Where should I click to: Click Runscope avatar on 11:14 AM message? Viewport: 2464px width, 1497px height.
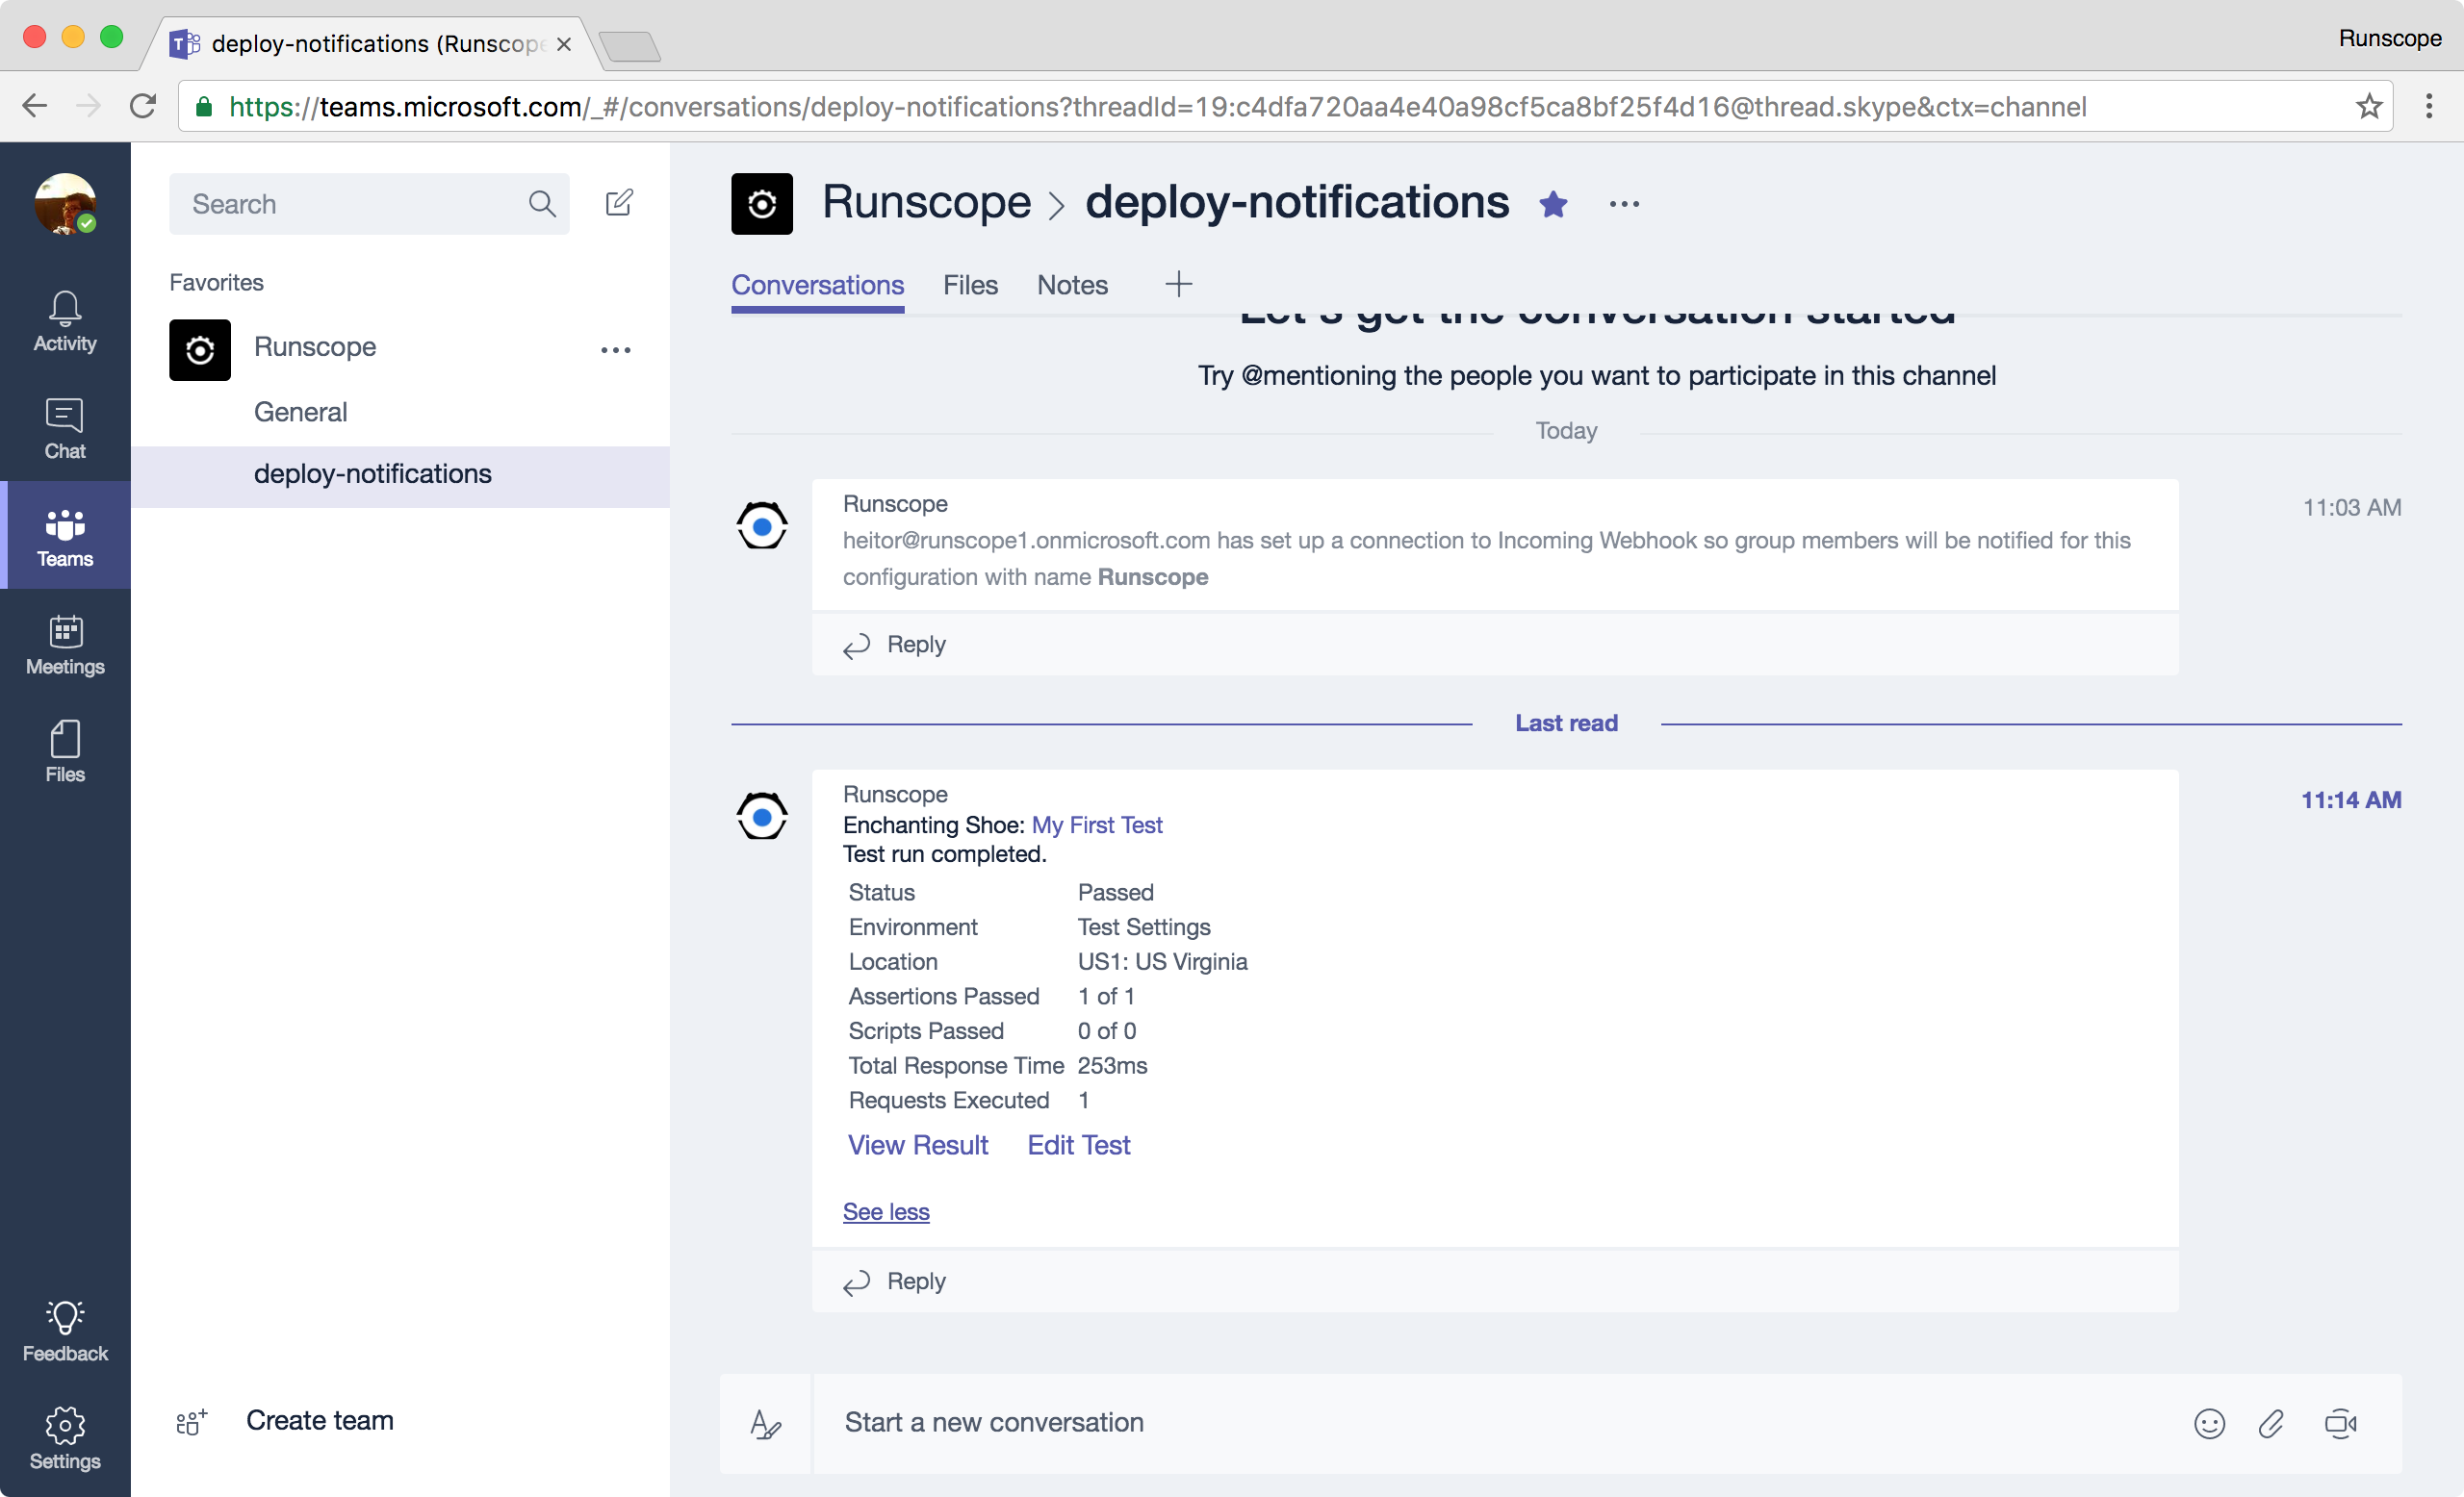click(762, 817)
